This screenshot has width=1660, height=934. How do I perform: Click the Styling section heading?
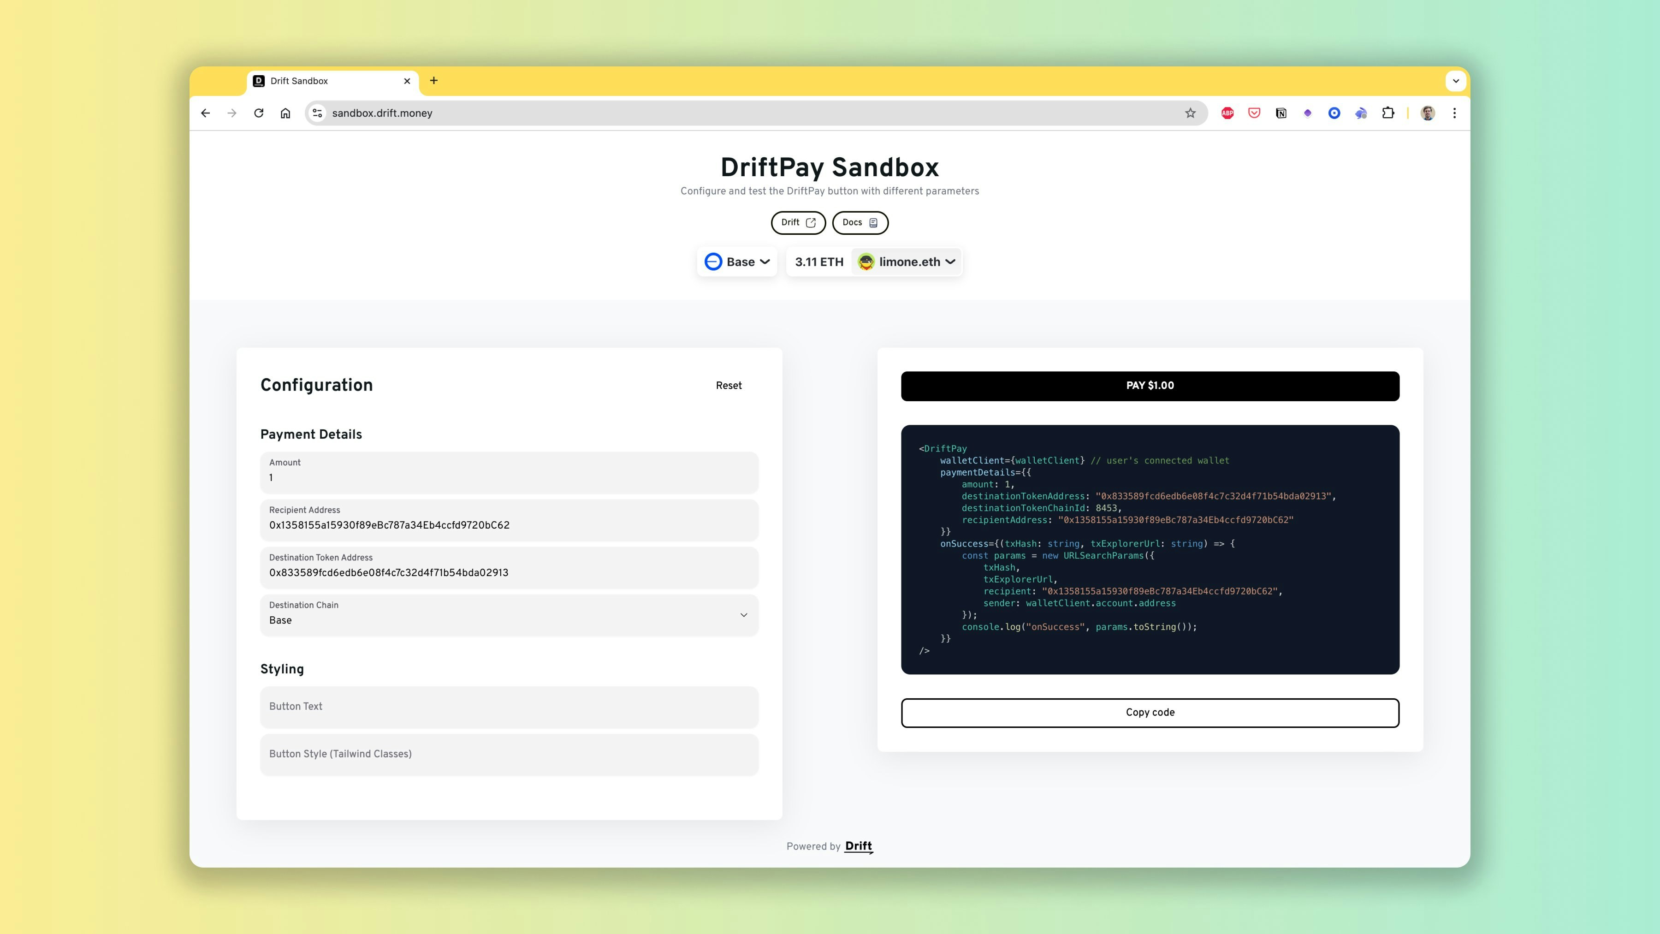pos(282,669)
